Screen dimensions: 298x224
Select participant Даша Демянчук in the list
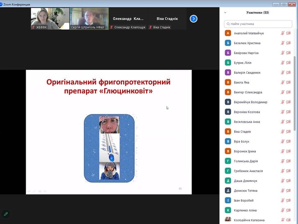coord(258,181)
